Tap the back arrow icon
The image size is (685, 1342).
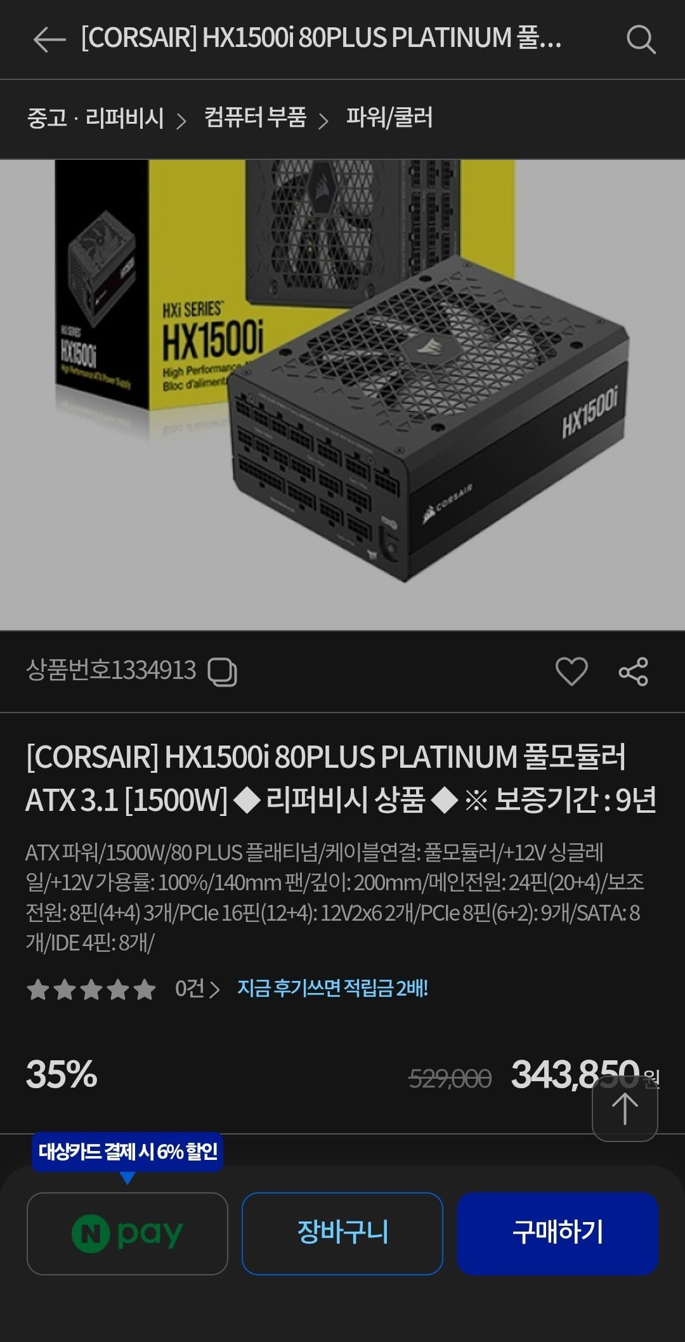(x=49, y=39)
